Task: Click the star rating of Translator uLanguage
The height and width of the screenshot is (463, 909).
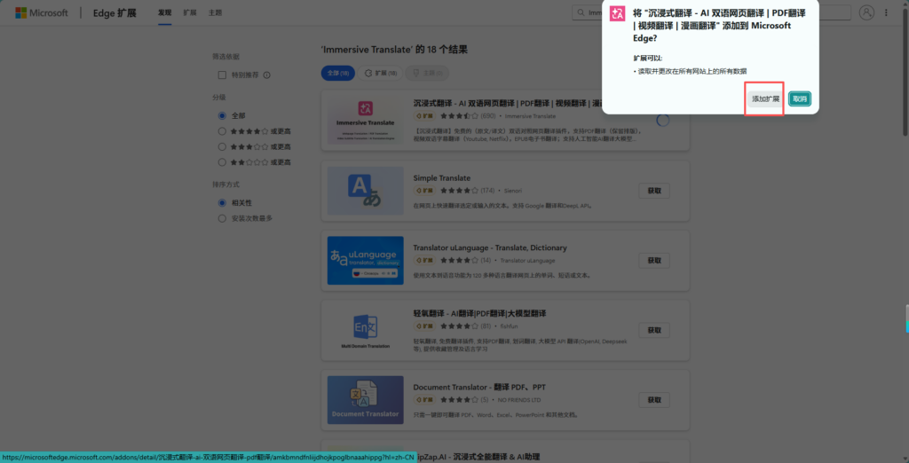Action: (x=459, y=260)
